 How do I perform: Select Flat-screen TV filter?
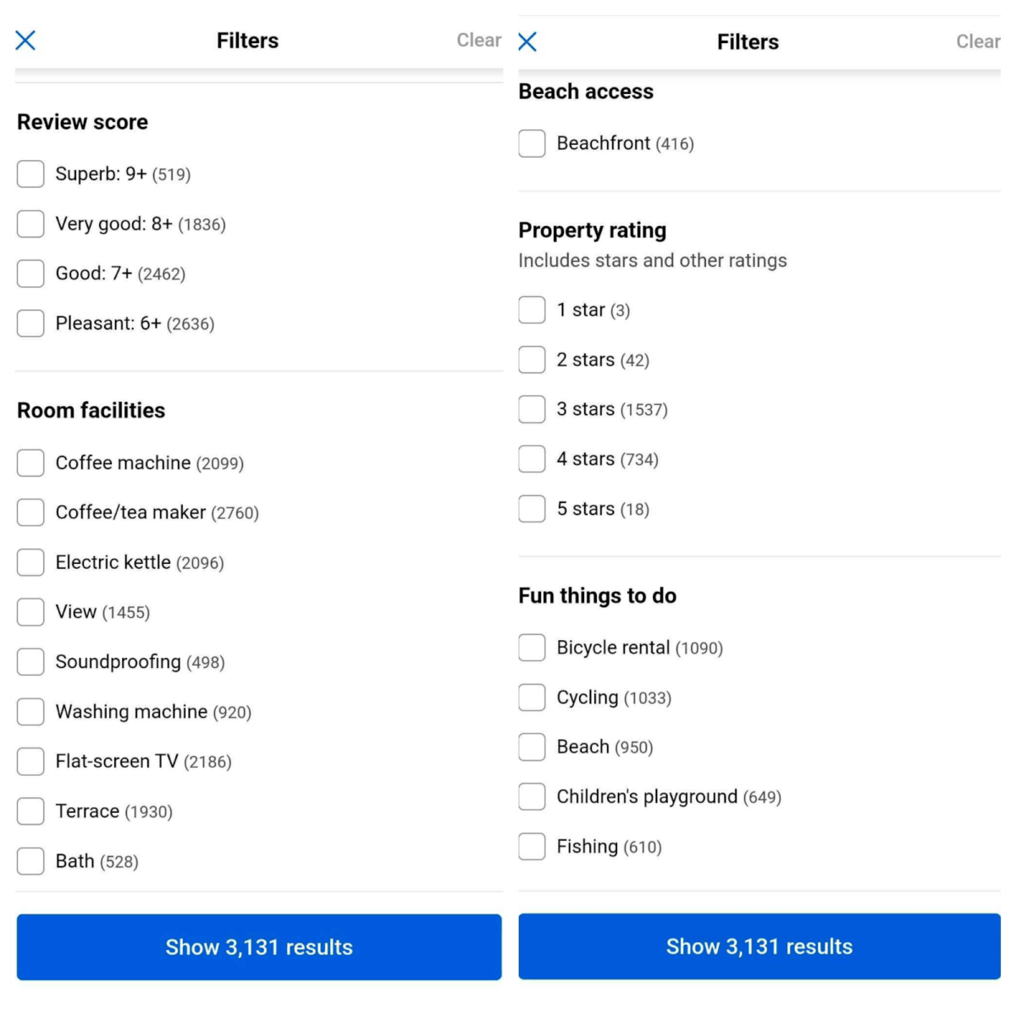click(x=30, y=761)
